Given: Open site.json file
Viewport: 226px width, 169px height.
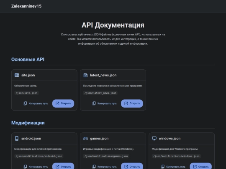Looking at the screenshot, I should click(x=63, y=103).
